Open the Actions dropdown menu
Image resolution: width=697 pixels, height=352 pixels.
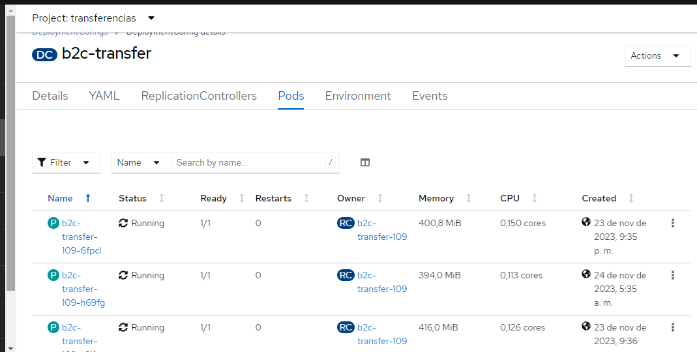(657, 55)
